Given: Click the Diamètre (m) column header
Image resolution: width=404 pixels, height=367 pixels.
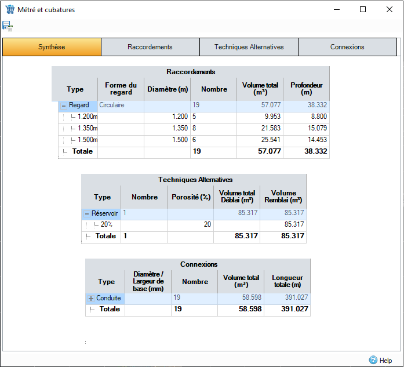Looking at the screenshot, I should (x=168, y=89).
